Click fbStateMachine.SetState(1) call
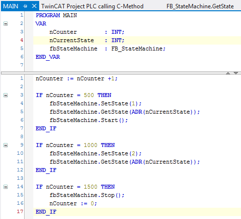The width and height of the screenshot is (241, 219). [x=96, y=103]
